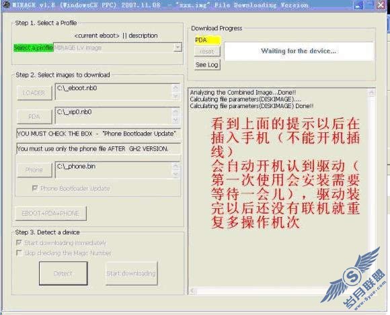Toggle Start downloading immediately checkbox

pyautogui.click(x=19, y=242)
